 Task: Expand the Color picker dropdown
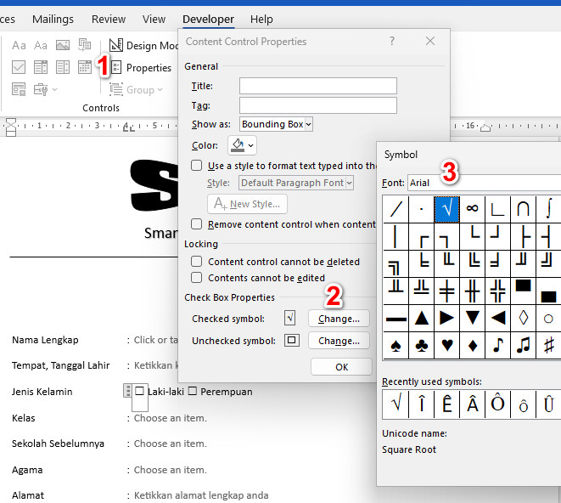[243, 146]
